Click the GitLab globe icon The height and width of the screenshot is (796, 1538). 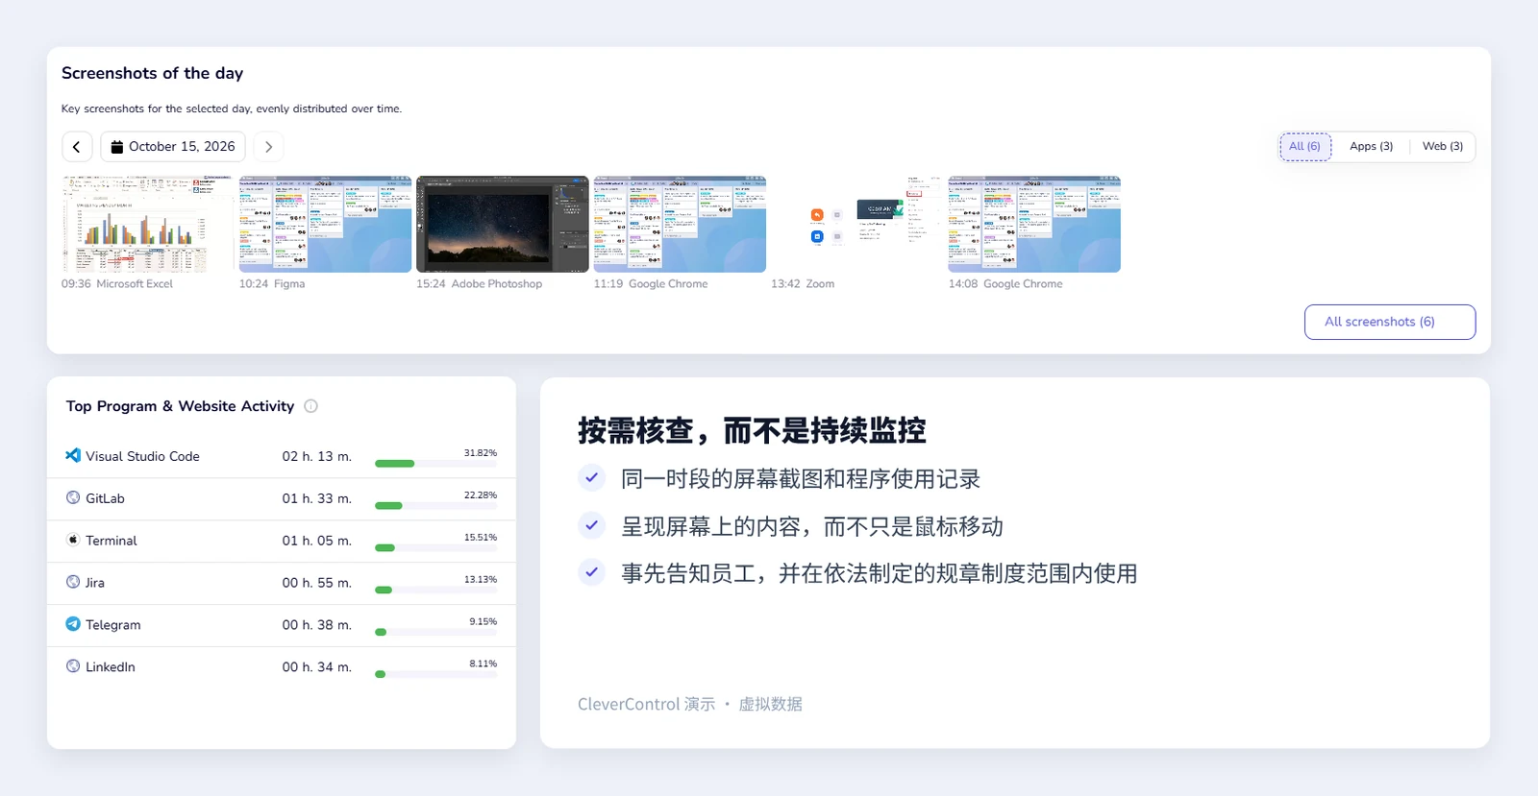73,497
